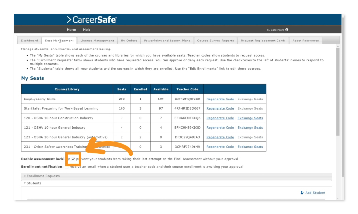Click the inner page vertical scrollbar thumb
The width and height of the screenshot is (358, 214).
[x=338, y=91]
